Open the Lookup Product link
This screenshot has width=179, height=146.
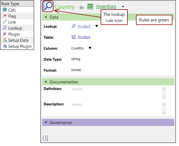point(84,26)
